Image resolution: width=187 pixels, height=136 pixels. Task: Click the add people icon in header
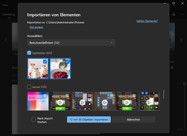coord(173,14)
